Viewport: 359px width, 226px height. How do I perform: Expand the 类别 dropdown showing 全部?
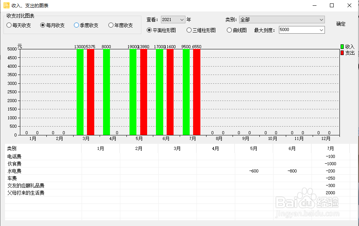pos(282,20)
